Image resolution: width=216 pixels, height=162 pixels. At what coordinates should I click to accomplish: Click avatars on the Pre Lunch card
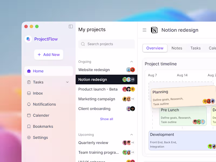point(199,122)
